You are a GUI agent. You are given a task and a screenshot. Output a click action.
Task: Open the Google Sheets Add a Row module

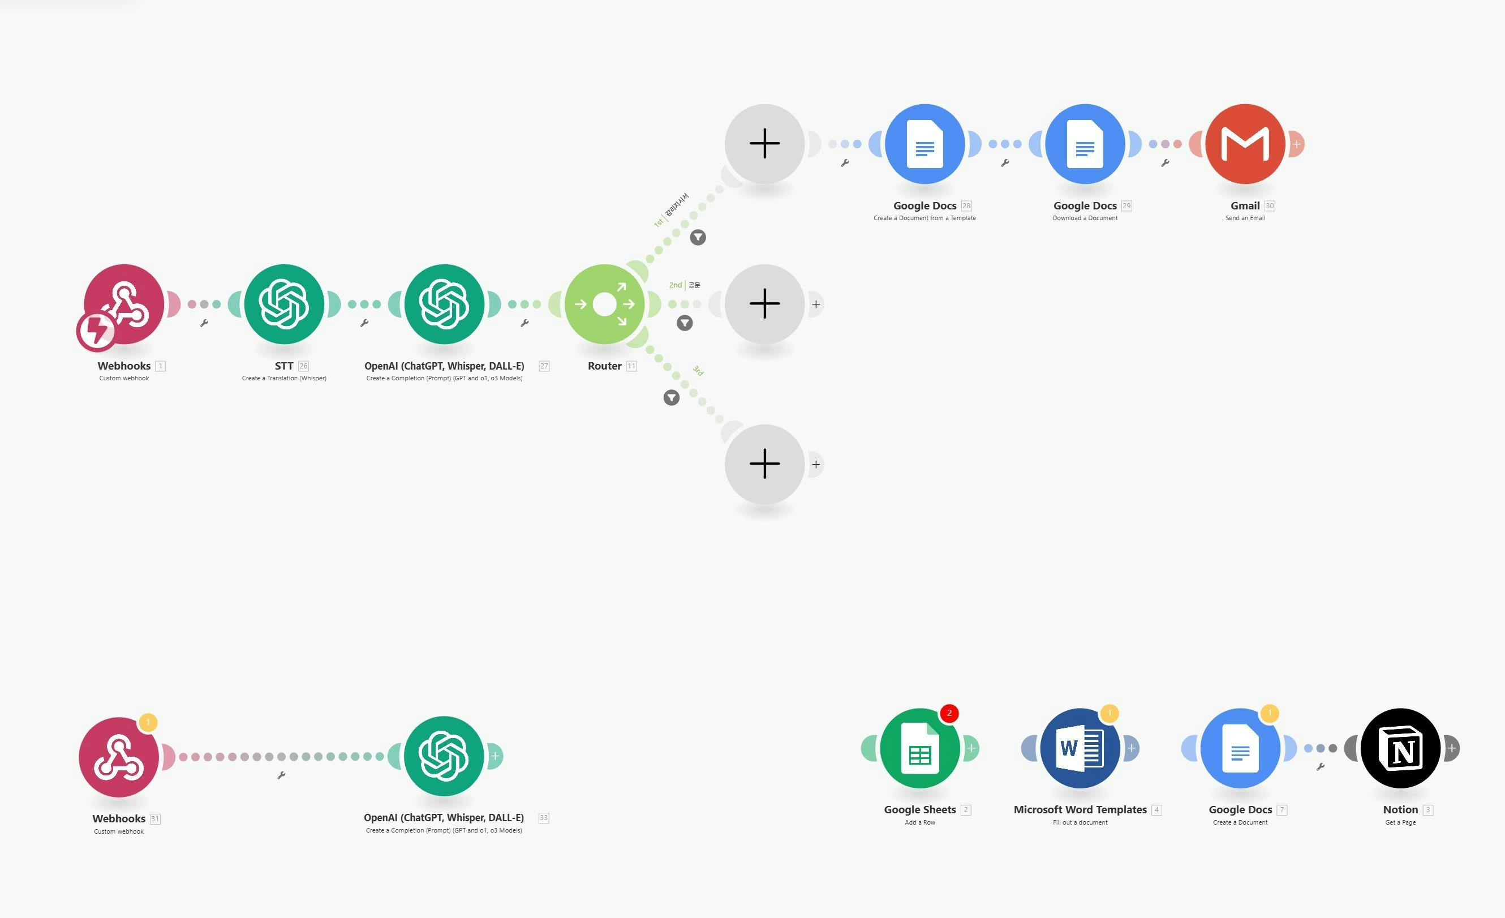pyautogui.click(x=919, y=748)
